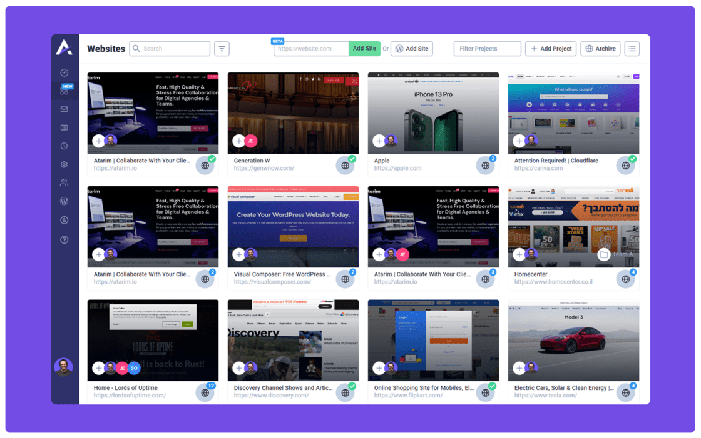Open the Atarim logo home
The width and height of the screenshot is (701, 438).
point(64,47)
